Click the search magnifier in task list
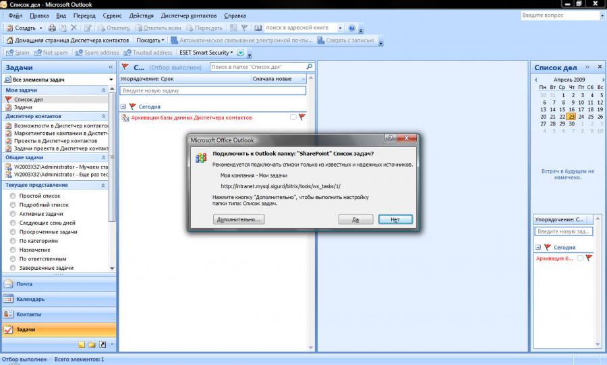This screenshot has height=365, width=607. [x=309, y=67]
